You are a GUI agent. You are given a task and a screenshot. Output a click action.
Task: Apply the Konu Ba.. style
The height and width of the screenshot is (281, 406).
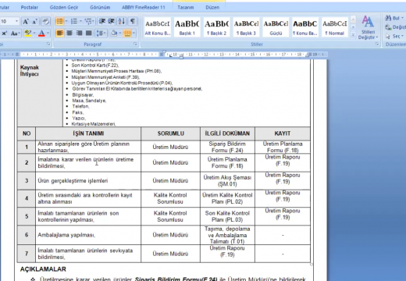(305, 27)
